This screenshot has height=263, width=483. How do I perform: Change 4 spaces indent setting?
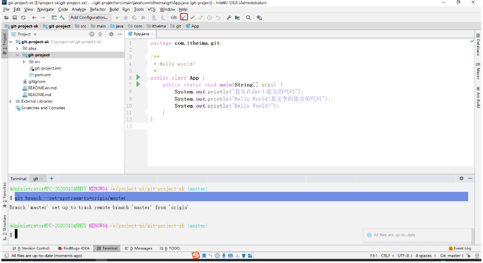(426, 256)
